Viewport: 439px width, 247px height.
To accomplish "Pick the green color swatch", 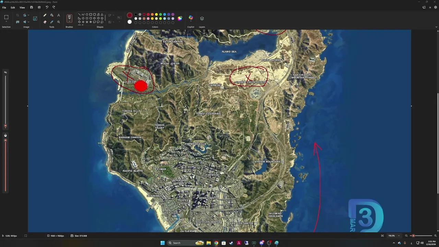I will point(161,14).
